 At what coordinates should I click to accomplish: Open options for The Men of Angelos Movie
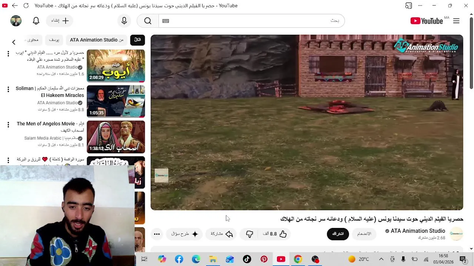click(8, 125)
